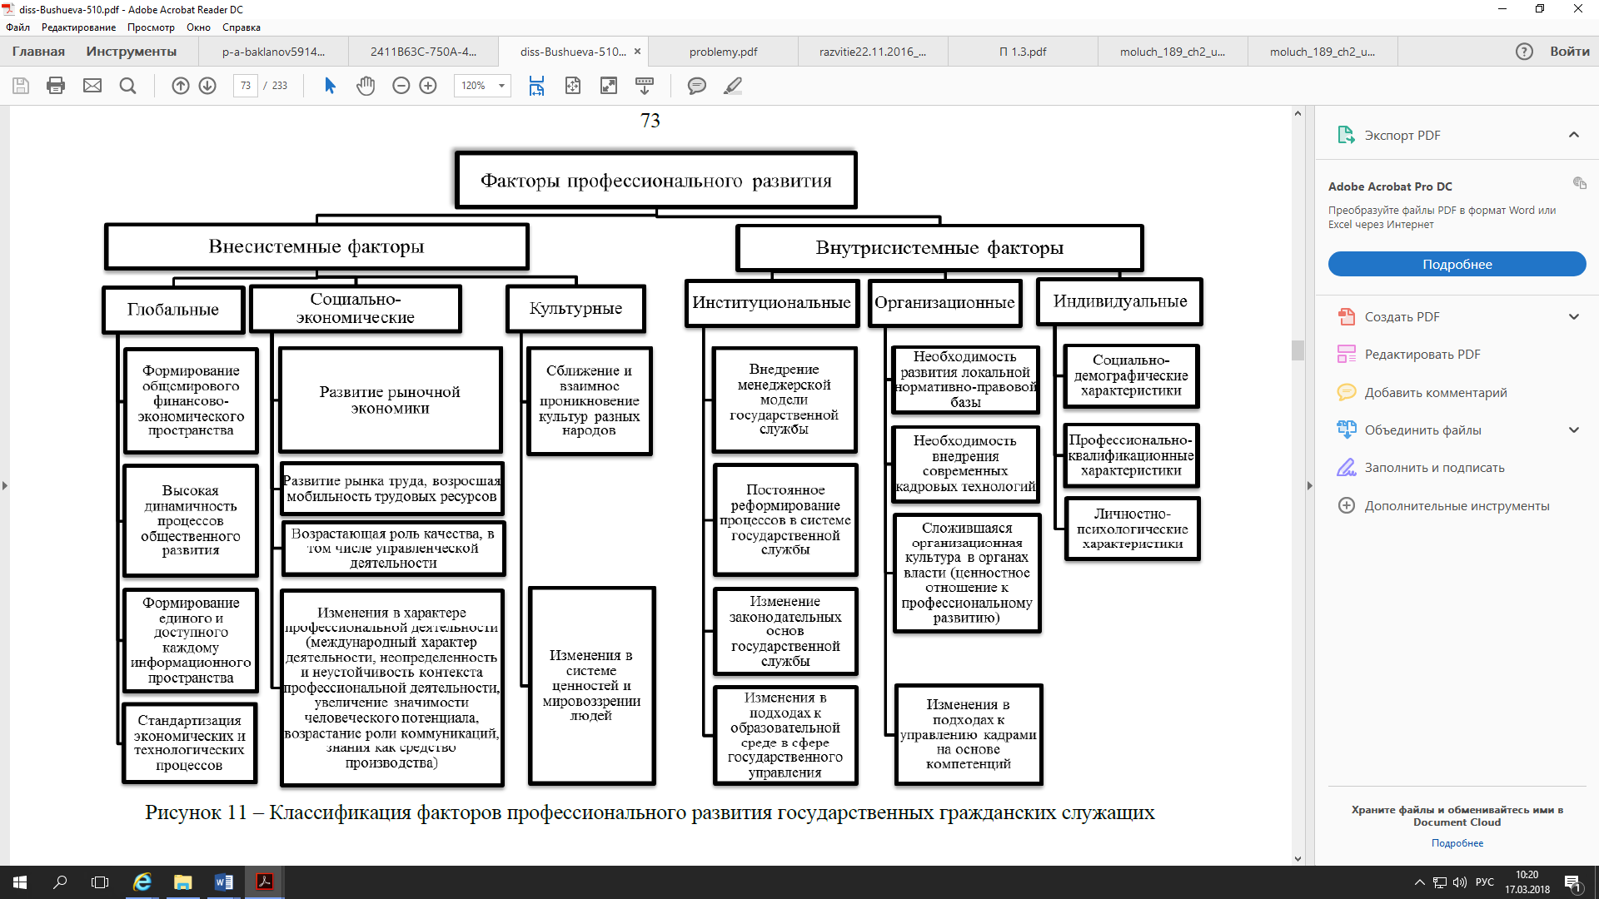Click the convert settings icon beside Acrobat Pro DC

(1579, 183)
